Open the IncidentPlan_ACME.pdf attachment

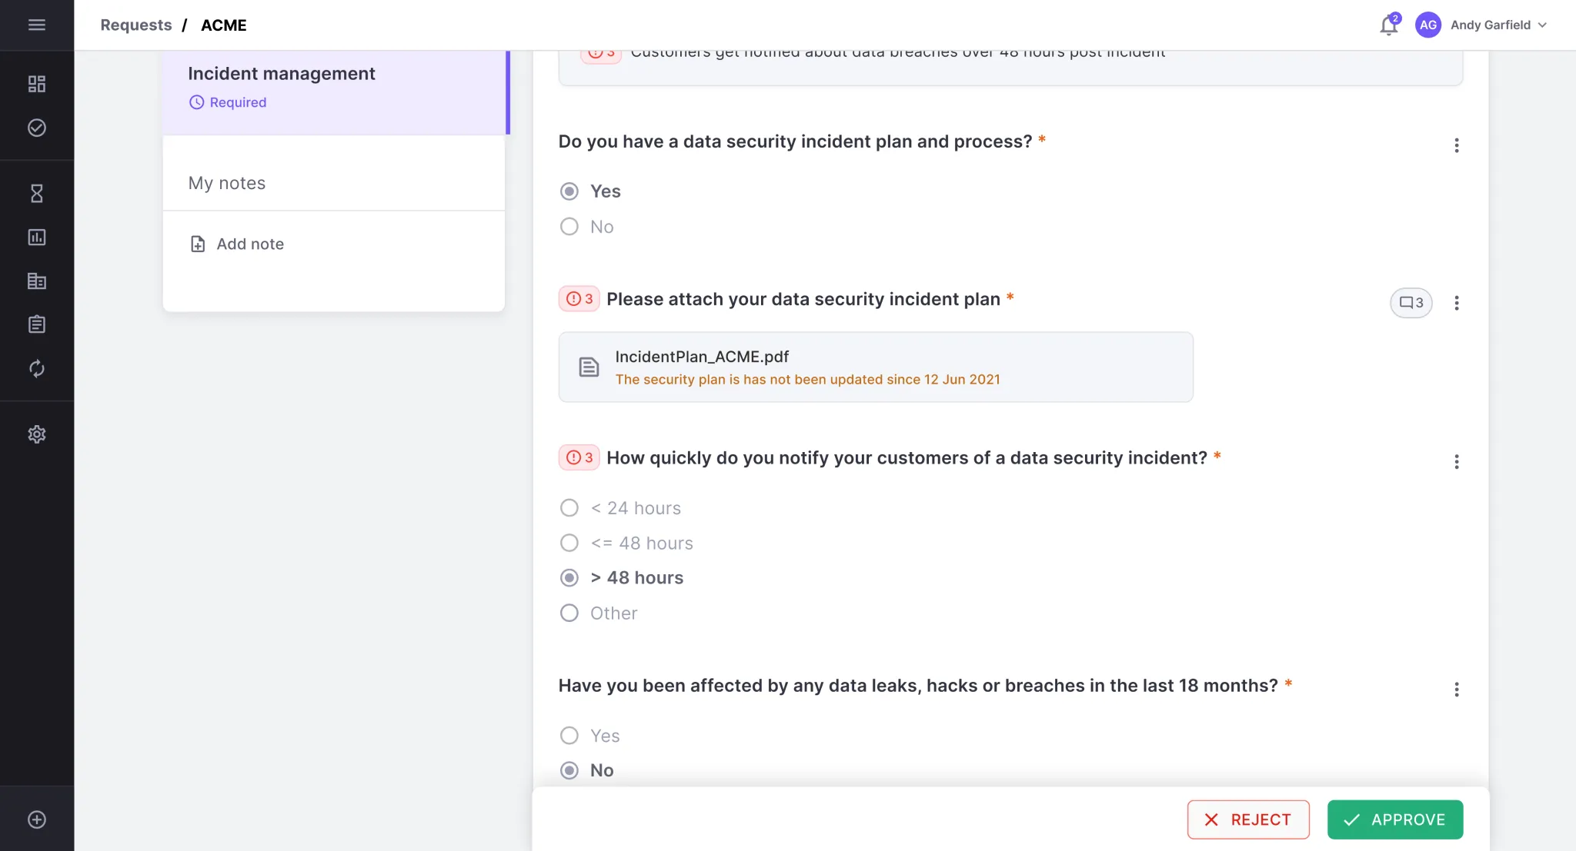(875, 367)
